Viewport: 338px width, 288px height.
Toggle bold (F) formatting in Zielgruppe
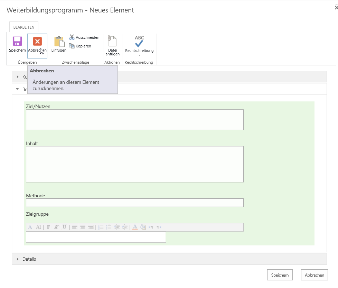48,227
